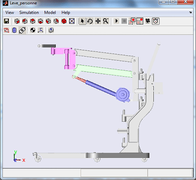Activate the rotate view tool

point(90,21)
